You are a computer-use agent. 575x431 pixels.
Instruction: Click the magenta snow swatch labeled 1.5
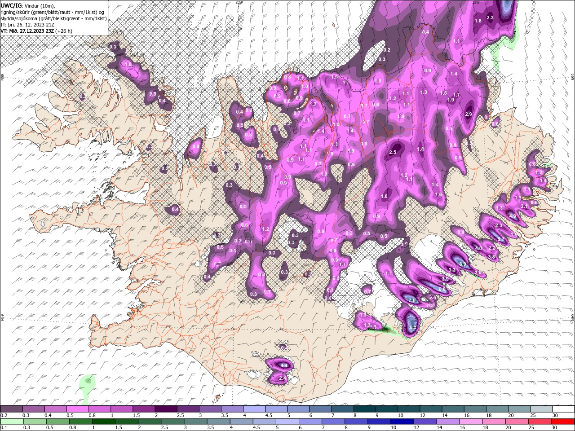coord(144,409)
